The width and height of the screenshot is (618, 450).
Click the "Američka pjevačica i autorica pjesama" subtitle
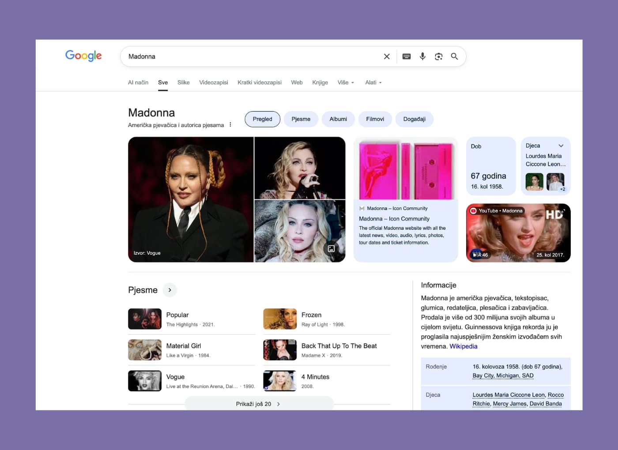pos(176,125)
